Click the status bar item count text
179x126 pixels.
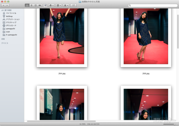click(x=89, y=124)
